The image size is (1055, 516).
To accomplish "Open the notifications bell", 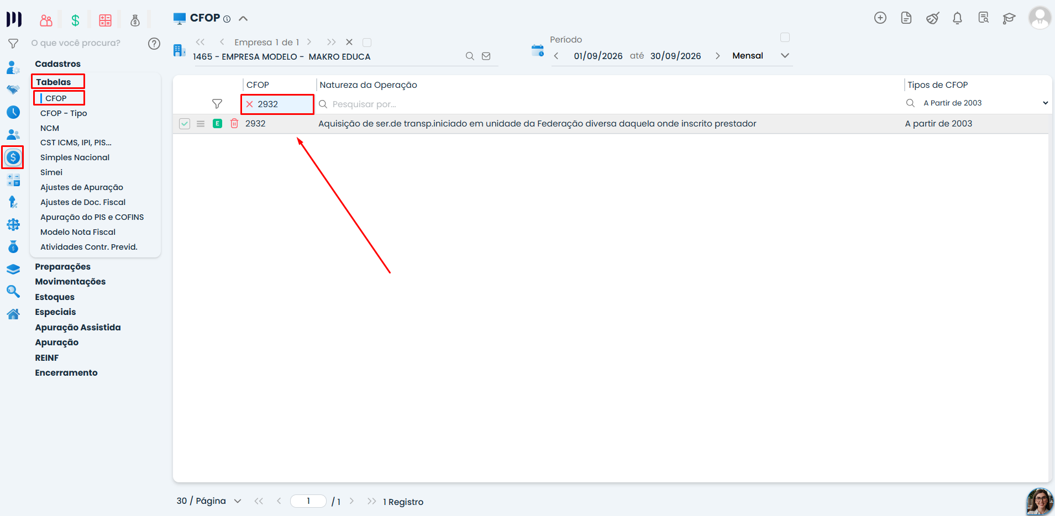I will [x=957, y=18].
